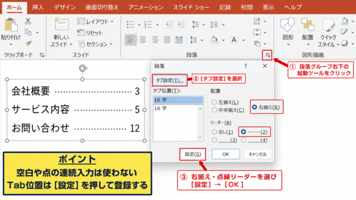Select leader option (4) radio
This screenshot has width=356, height=200.
[x=244, y=140]
